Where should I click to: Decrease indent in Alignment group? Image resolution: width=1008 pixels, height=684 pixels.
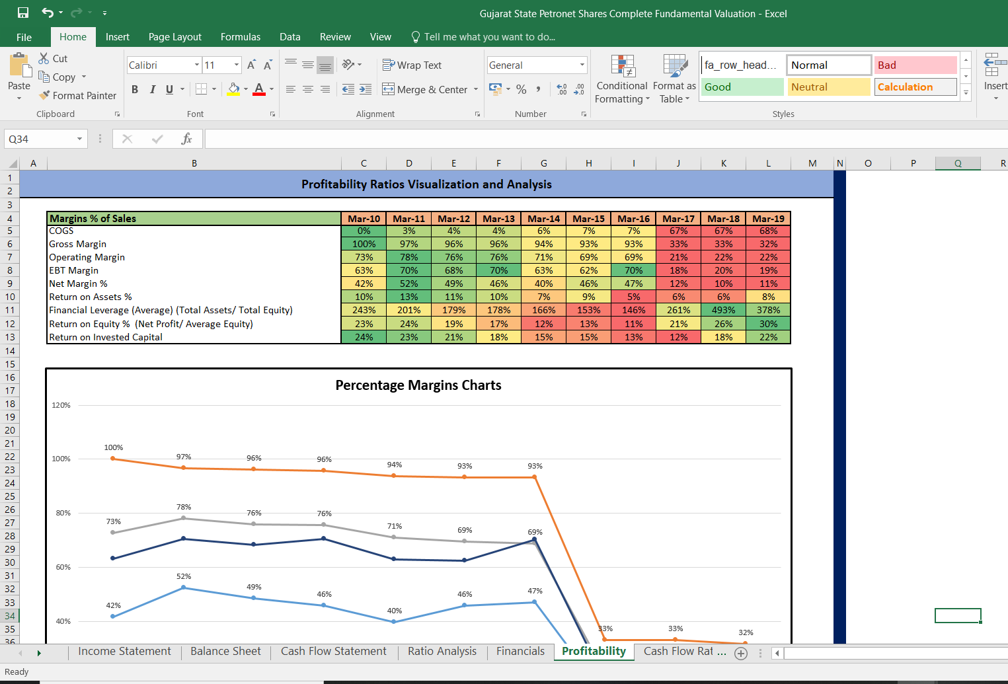click(348, 89)
